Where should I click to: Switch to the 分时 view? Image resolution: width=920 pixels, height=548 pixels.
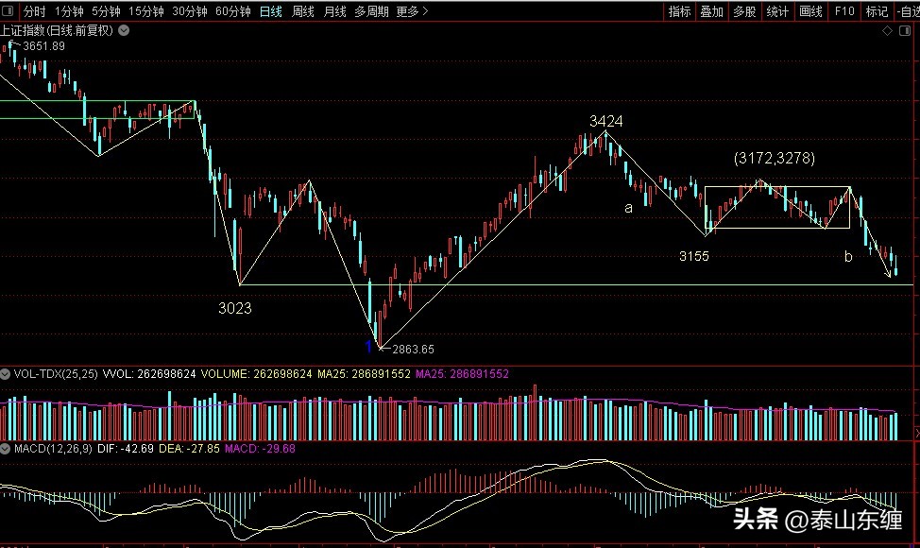pyautogui.click(x=35, y=11)
